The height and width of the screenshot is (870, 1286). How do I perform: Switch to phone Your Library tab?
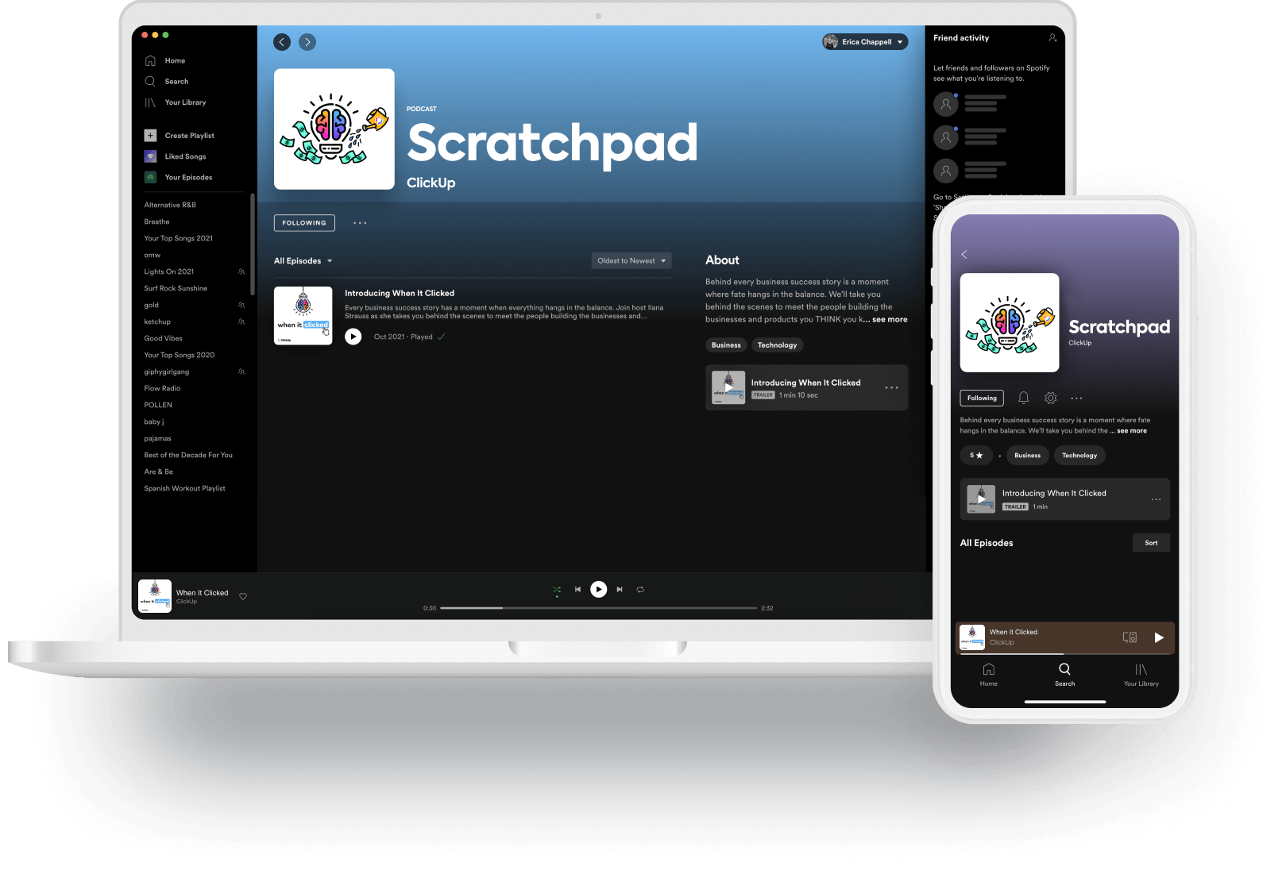click(x=1141, y=675)
